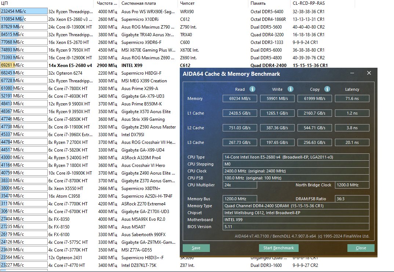The image size is (394, 272).
Task: Click the Octal DDR5-6400 memory cell
Action: pos(267,12)
